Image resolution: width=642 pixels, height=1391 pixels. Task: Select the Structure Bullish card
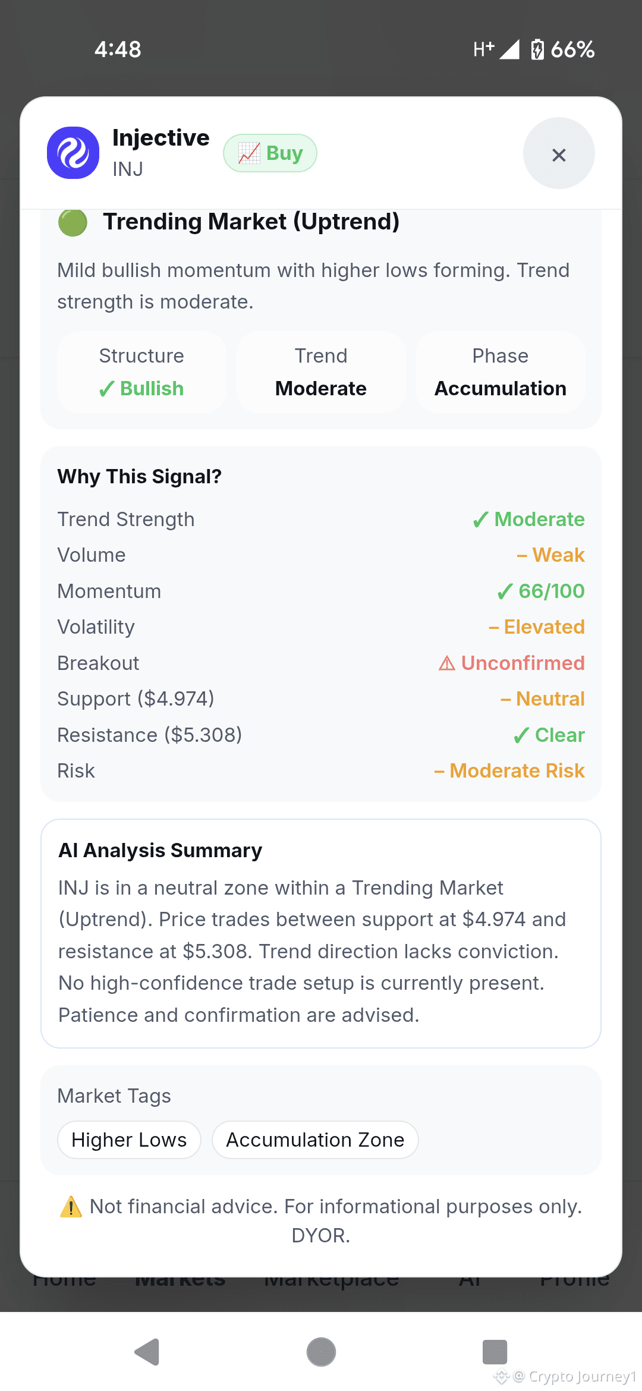(x=141, y=372)
